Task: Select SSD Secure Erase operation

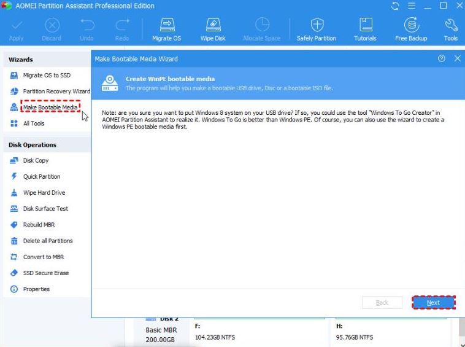Action: 46,273
